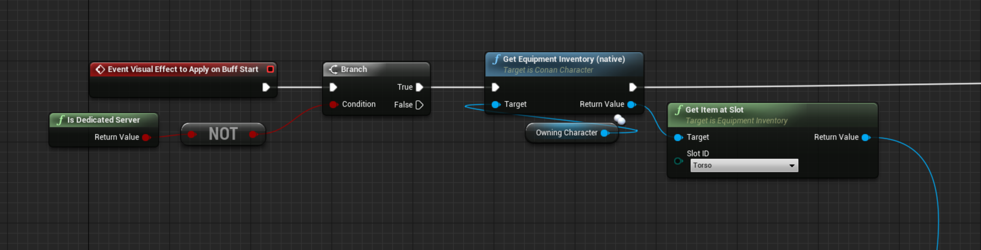Click the NOT node's output pin
Image resolution: width=981 pixels, height=250 pixels.
tap(253, 134)
